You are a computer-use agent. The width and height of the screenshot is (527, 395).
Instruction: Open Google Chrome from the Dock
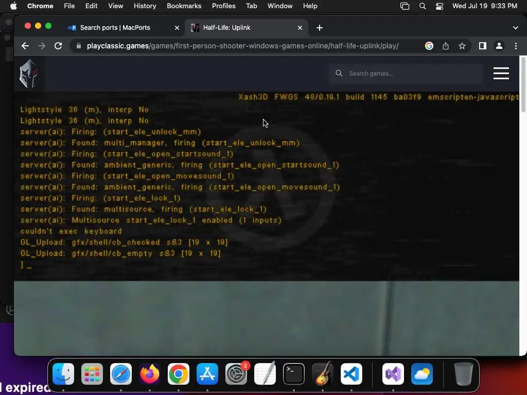click(x=179, y=374)
